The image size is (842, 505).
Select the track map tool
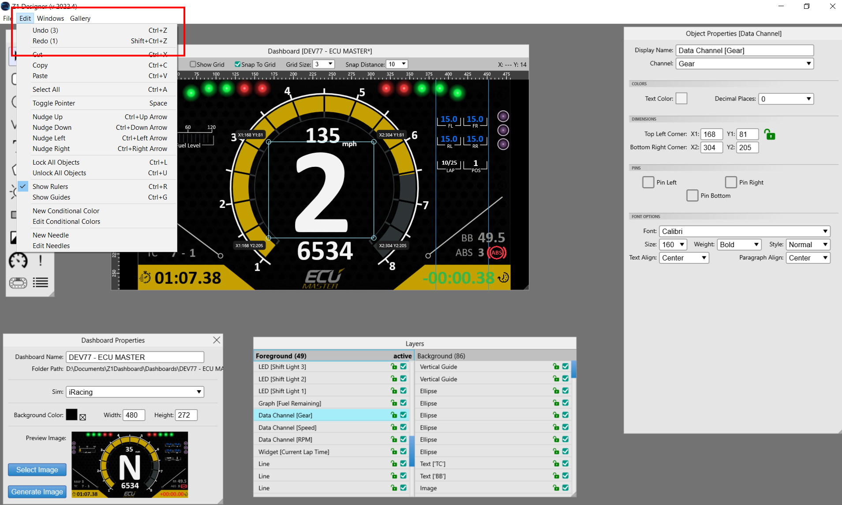pos(18,283)
